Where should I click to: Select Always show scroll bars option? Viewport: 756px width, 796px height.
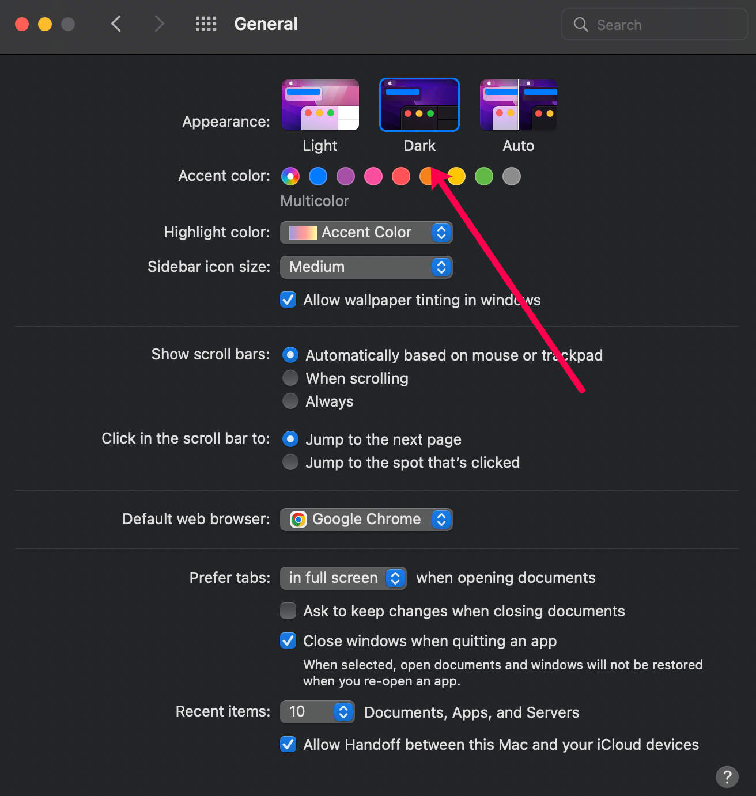click(290, 401)
